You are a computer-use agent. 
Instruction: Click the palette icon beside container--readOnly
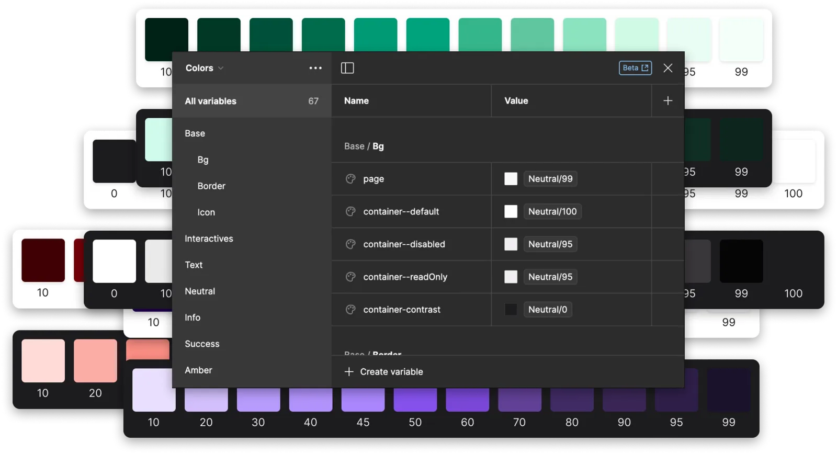pos(350,277)
